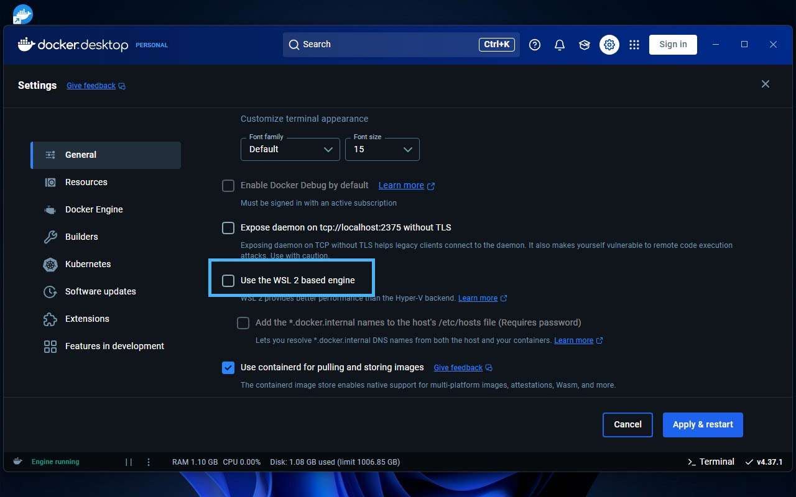Check Expose daemon on tcp://localhost:2375
This screenshot has width=796, height=497.
[x=228, y=228]
